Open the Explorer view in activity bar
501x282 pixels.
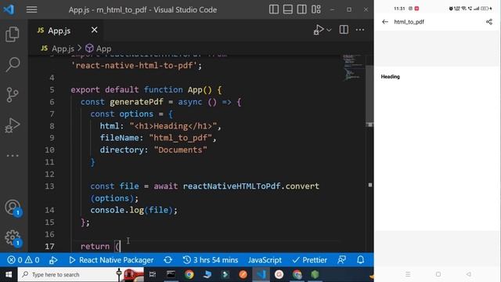coord(13,34)
